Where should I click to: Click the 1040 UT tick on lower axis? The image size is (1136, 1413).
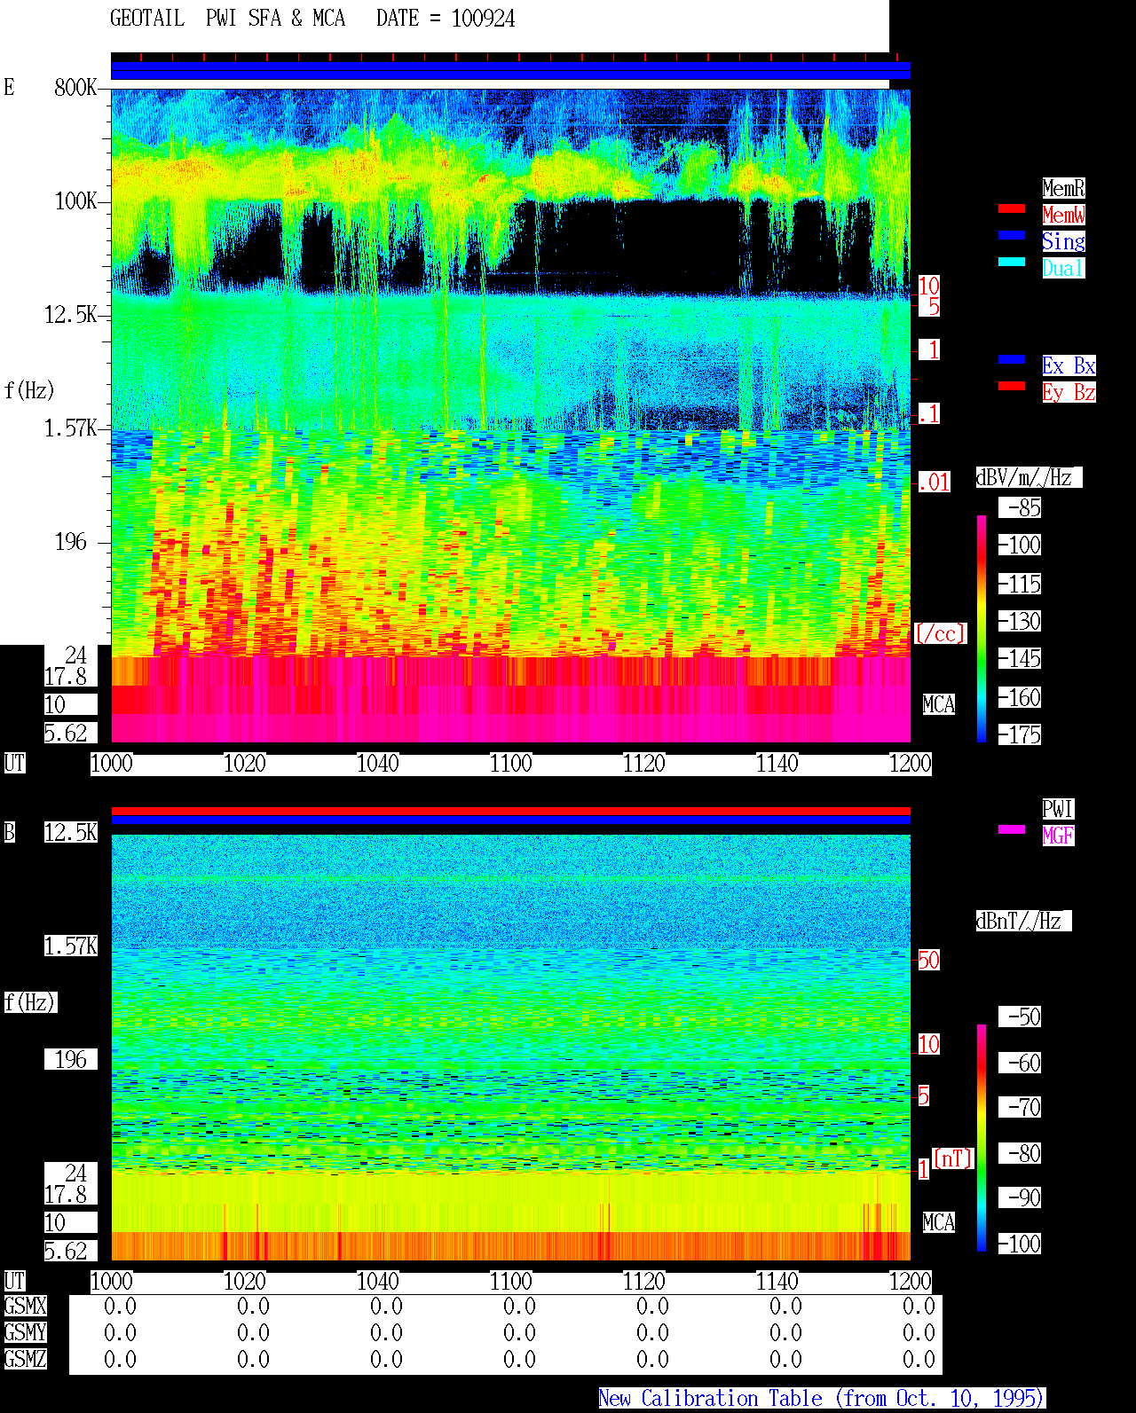[x=378, y=1282]
